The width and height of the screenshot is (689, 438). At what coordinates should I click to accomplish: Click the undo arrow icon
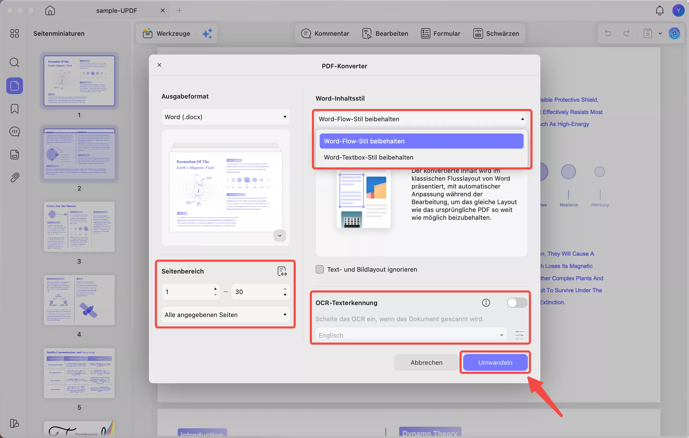(607, 33)
